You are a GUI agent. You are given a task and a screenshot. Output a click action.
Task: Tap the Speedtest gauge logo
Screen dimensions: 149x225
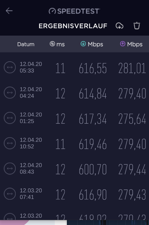52,11
